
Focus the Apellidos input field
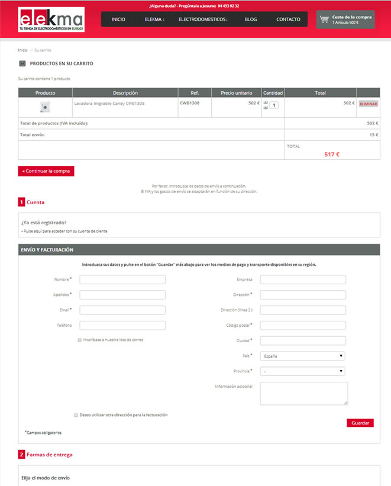[x=122, y=295]
